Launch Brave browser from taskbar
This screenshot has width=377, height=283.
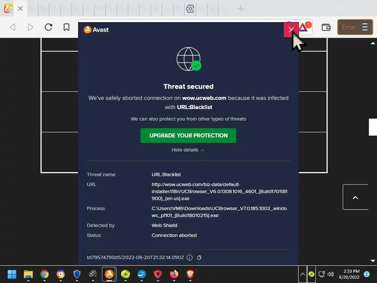coord(190,274)
